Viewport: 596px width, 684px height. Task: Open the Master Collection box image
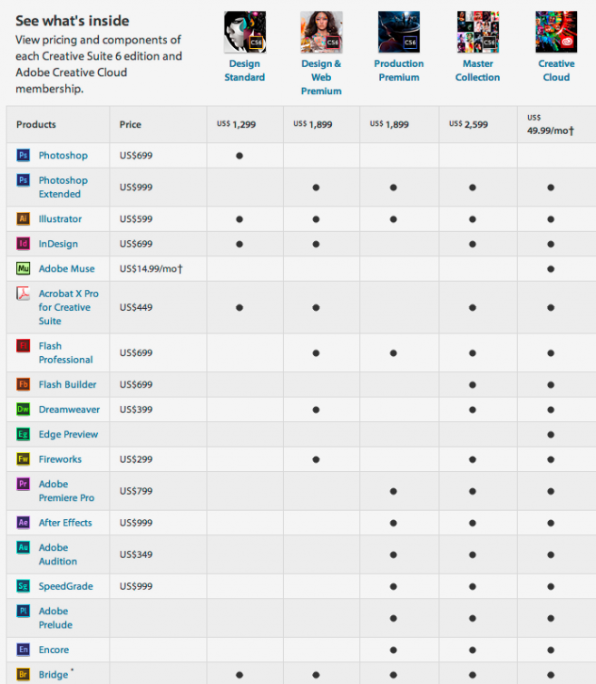pos(477,32)
